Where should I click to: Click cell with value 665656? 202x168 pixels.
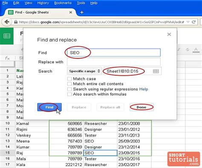coord(66,135)
